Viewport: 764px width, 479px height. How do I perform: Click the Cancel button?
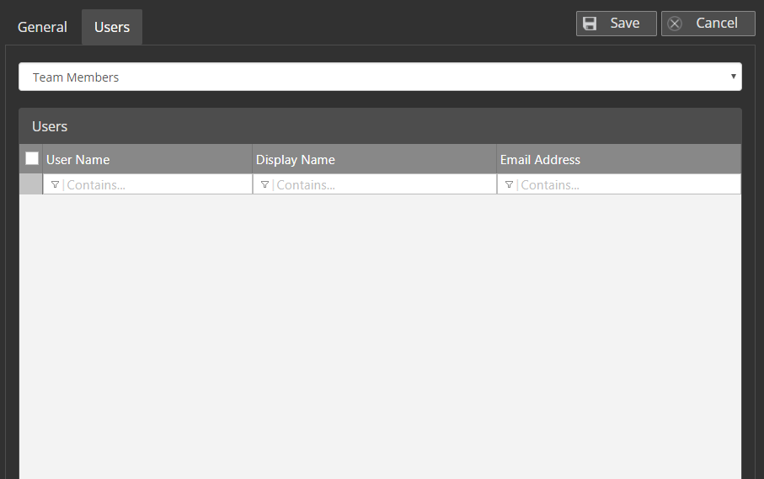[x=708, y=24]
